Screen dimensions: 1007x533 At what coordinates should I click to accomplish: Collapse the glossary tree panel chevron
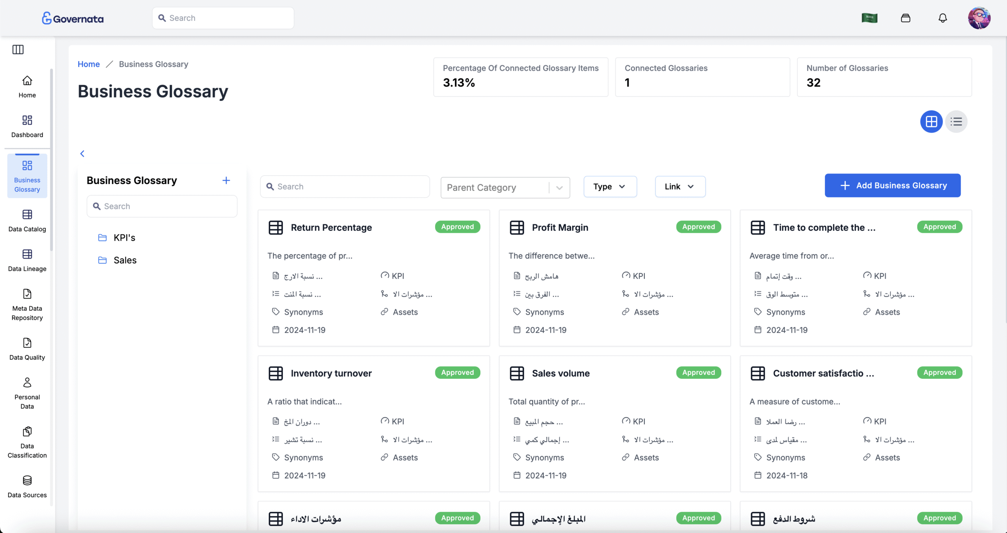[82, 154]
